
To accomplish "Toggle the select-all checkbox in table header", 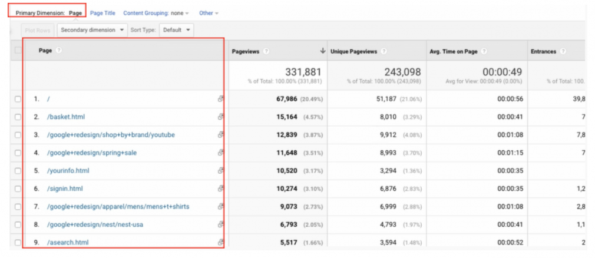I will [18, 50].
